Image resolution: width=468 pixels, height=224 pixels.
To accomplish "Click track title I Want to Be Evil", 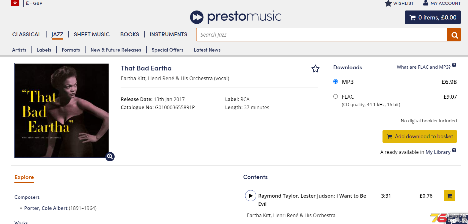I will (x=312, y=200).
